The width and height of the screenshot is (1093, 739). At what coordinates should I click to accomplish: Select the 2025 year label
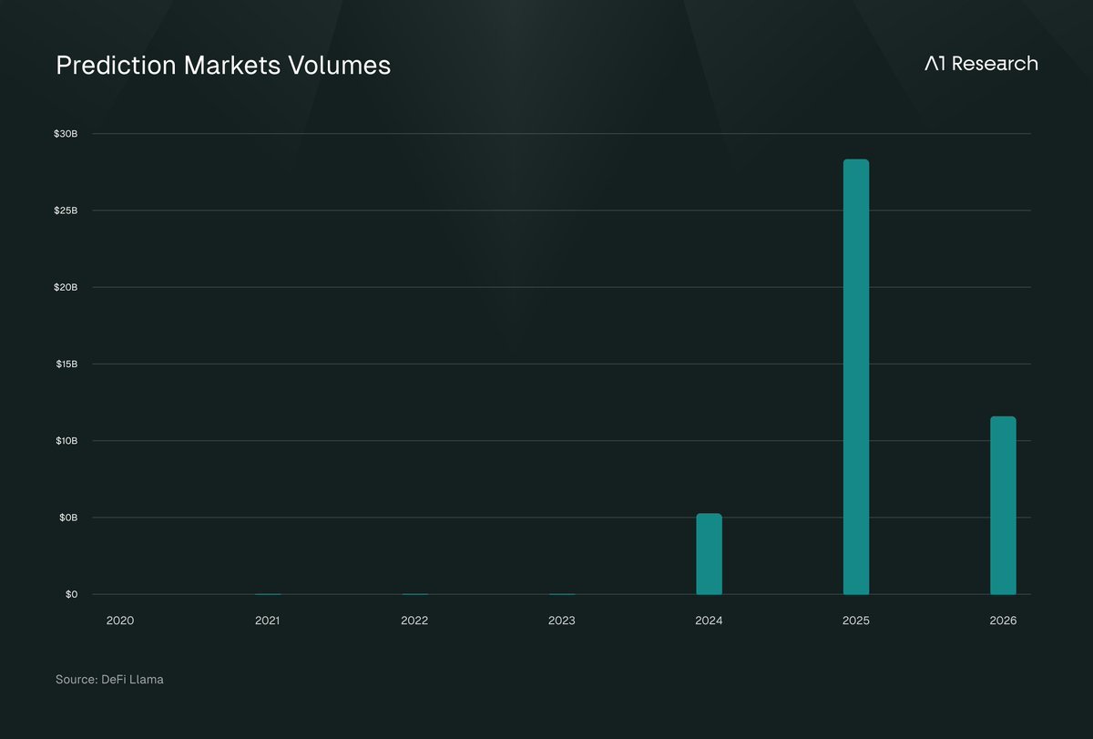855,621
